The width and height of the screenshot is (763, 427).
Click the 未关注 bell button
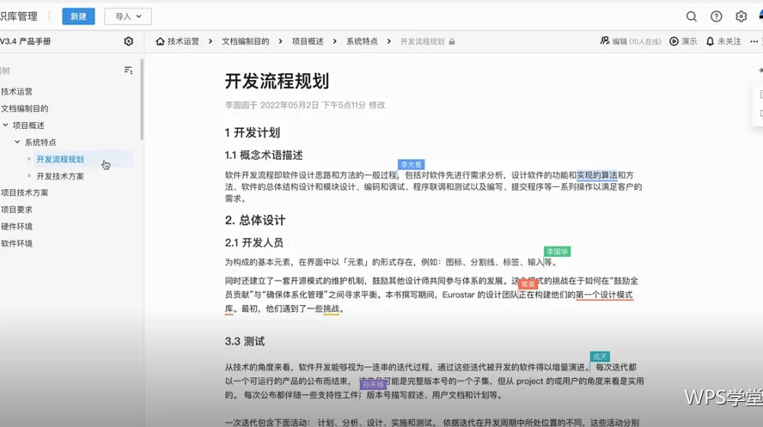pyautogui.click(x=723, y=41)
